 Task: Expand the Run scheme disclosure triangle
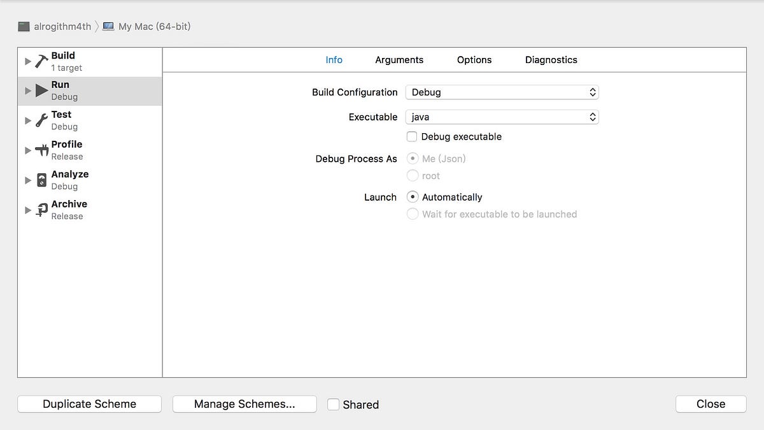28,90
